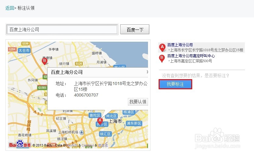This screenshot has width=254, height=155.
Task: Click the 纪王镇 town label
Action: (x=61, y=118)
